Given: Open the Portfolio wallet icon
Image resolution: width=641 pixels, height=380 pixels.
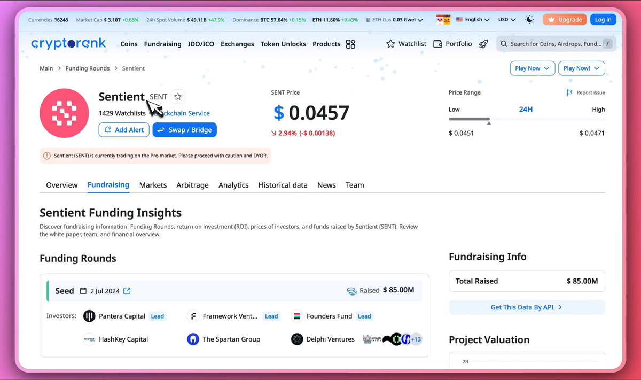Looking at the screenshot, I should click(x=437, y=44).
